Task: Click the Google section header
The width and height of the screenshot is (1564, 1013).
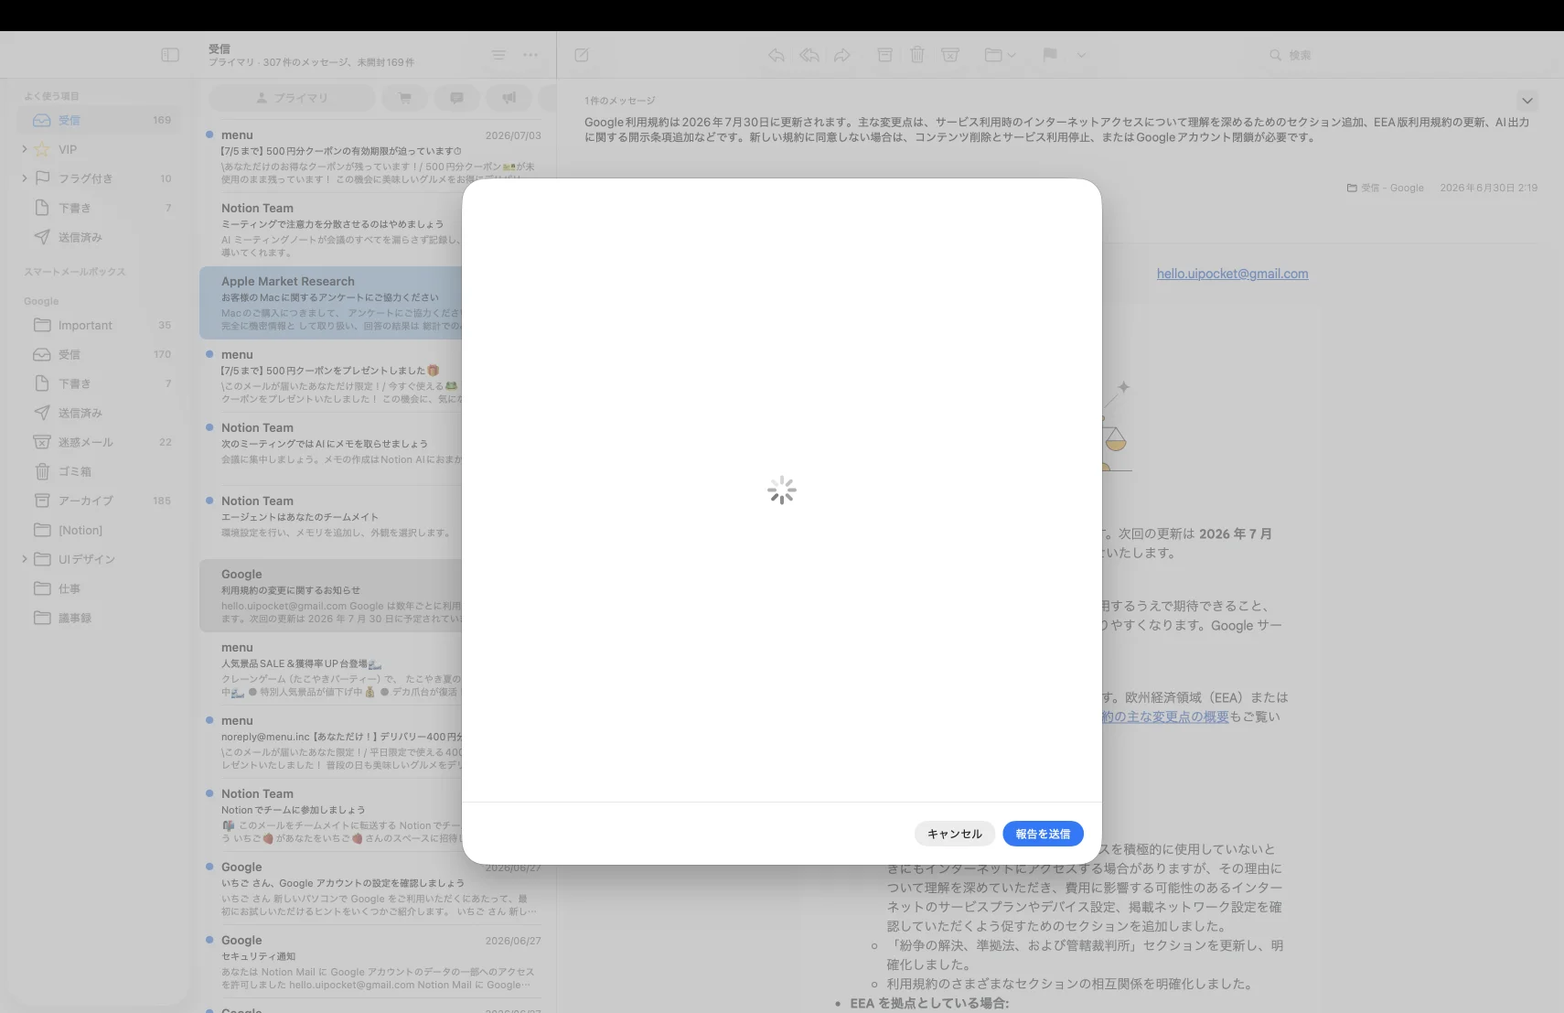Action: click(41, 301)
